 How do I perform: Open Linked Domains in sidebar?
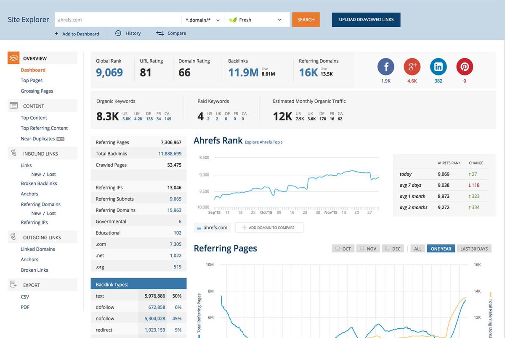coord(38,249)
